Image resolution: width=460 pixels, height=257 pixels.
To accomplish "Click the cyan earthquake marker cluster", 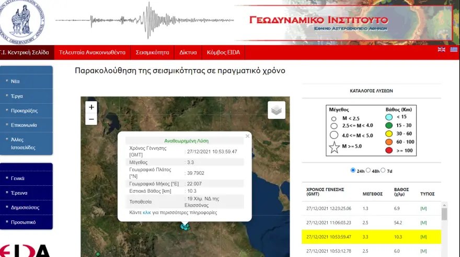I will (185, 226).
